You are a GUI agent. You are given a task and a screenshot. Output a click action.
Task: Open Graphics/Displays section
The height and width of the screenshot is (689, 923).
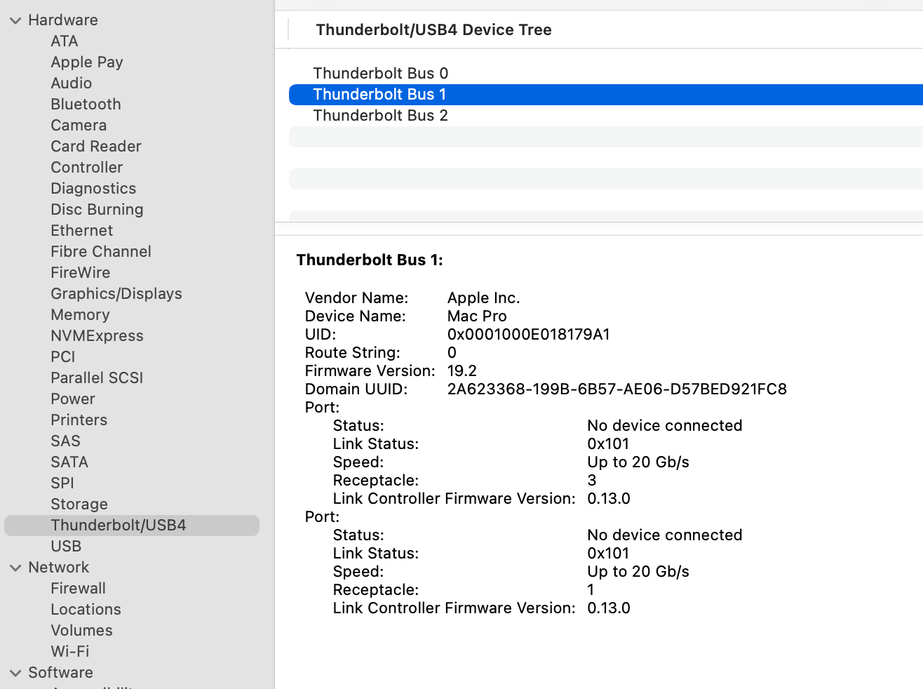116,294
